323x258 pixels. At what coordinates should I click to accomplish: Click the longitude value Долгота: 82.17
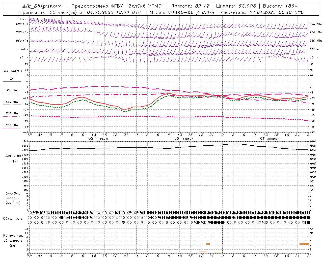click(190, 6)
